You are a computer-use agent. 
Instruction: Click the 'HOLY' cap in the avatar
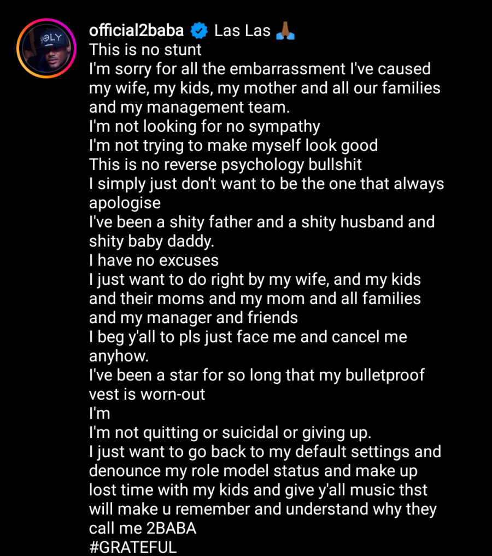tap(51, 38)
